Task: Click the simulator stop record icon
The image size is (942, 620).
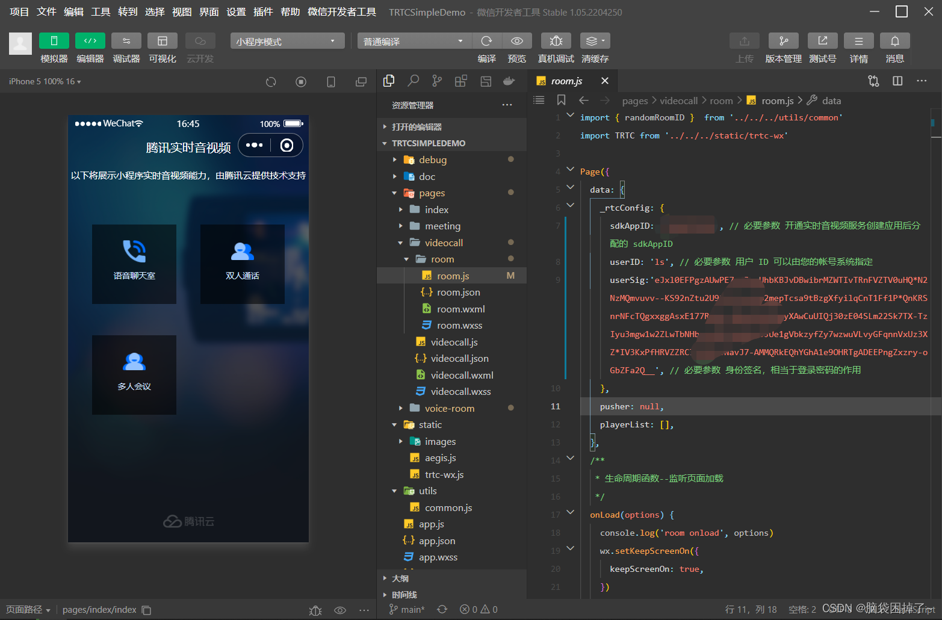Action: [301, 82]
